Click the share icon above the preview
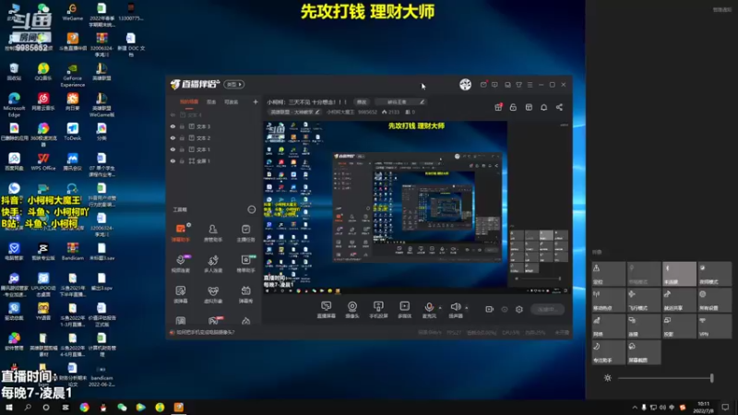The image size is (738, 415). pyautogui.click(x=559, y=107)
